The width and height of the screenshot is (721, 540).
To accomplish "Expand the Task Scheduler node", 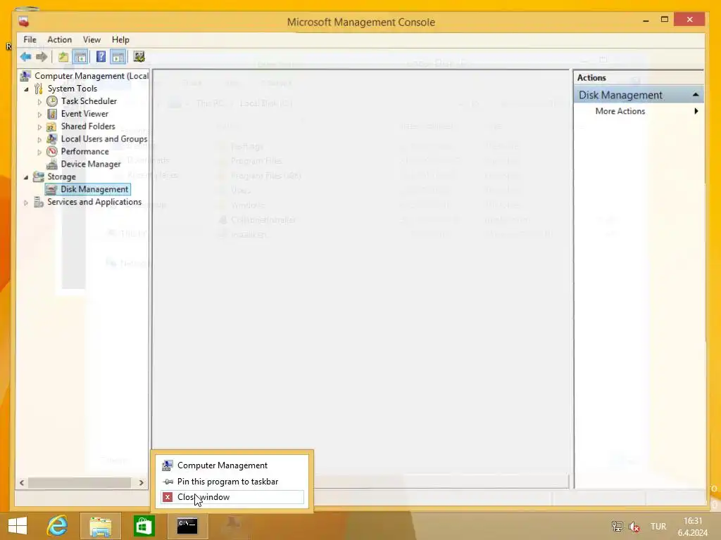I will point(39,101).
